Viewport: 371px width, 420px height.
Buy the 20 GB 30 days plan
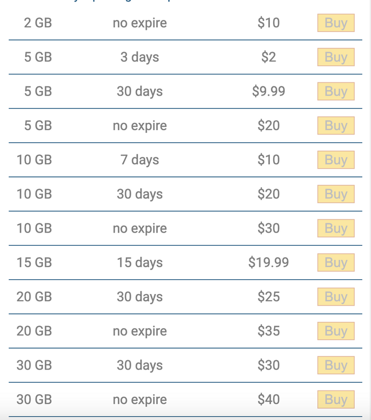click(x=336, y=297)
